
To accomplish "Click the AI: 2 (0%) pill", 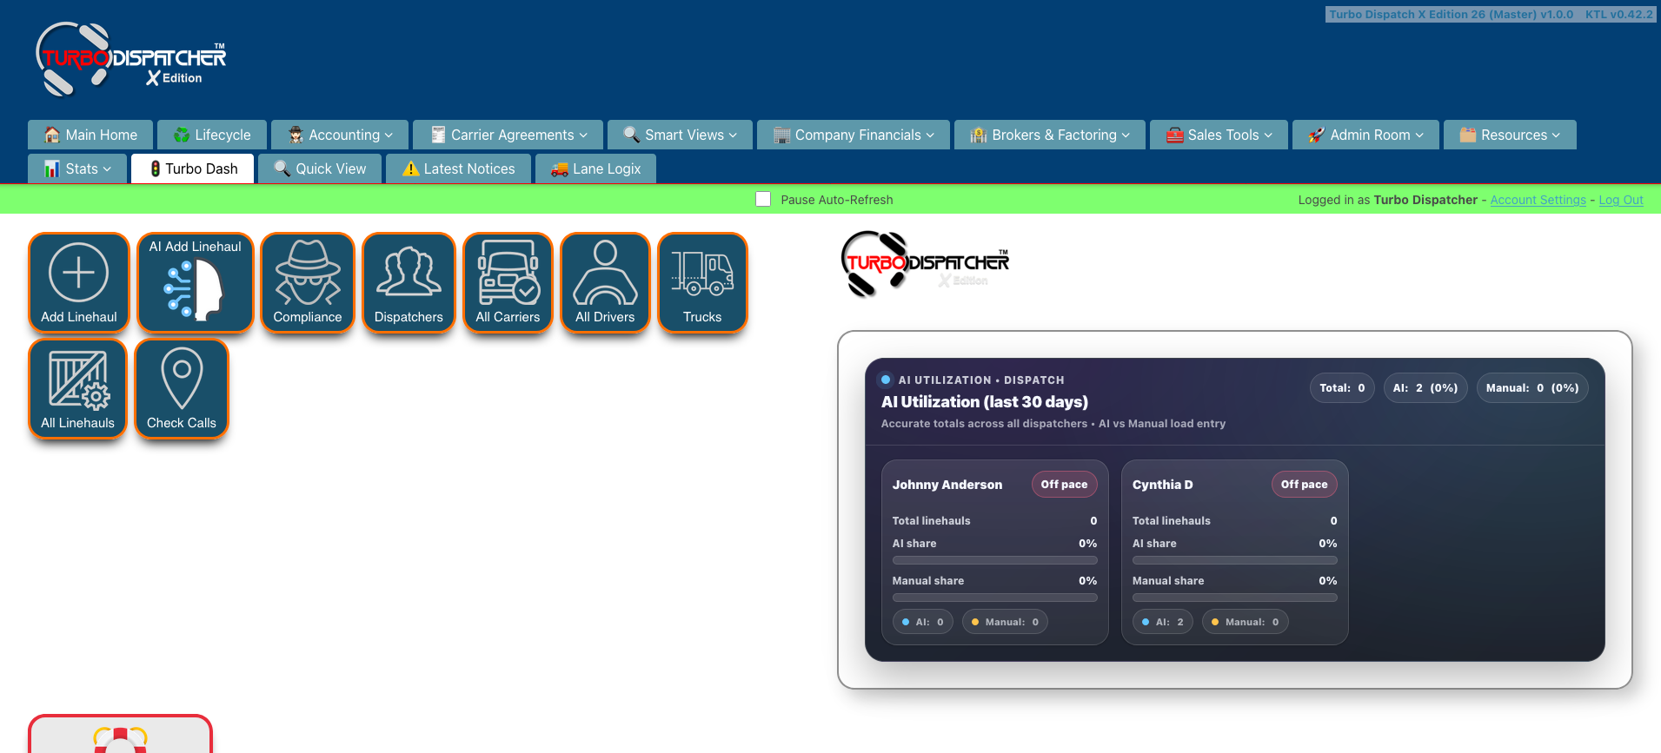I will pos(1425,388).
